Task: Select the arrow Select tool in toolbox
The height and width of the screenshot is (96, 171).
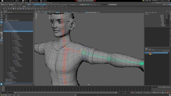Action: click(x=1, y=12)
